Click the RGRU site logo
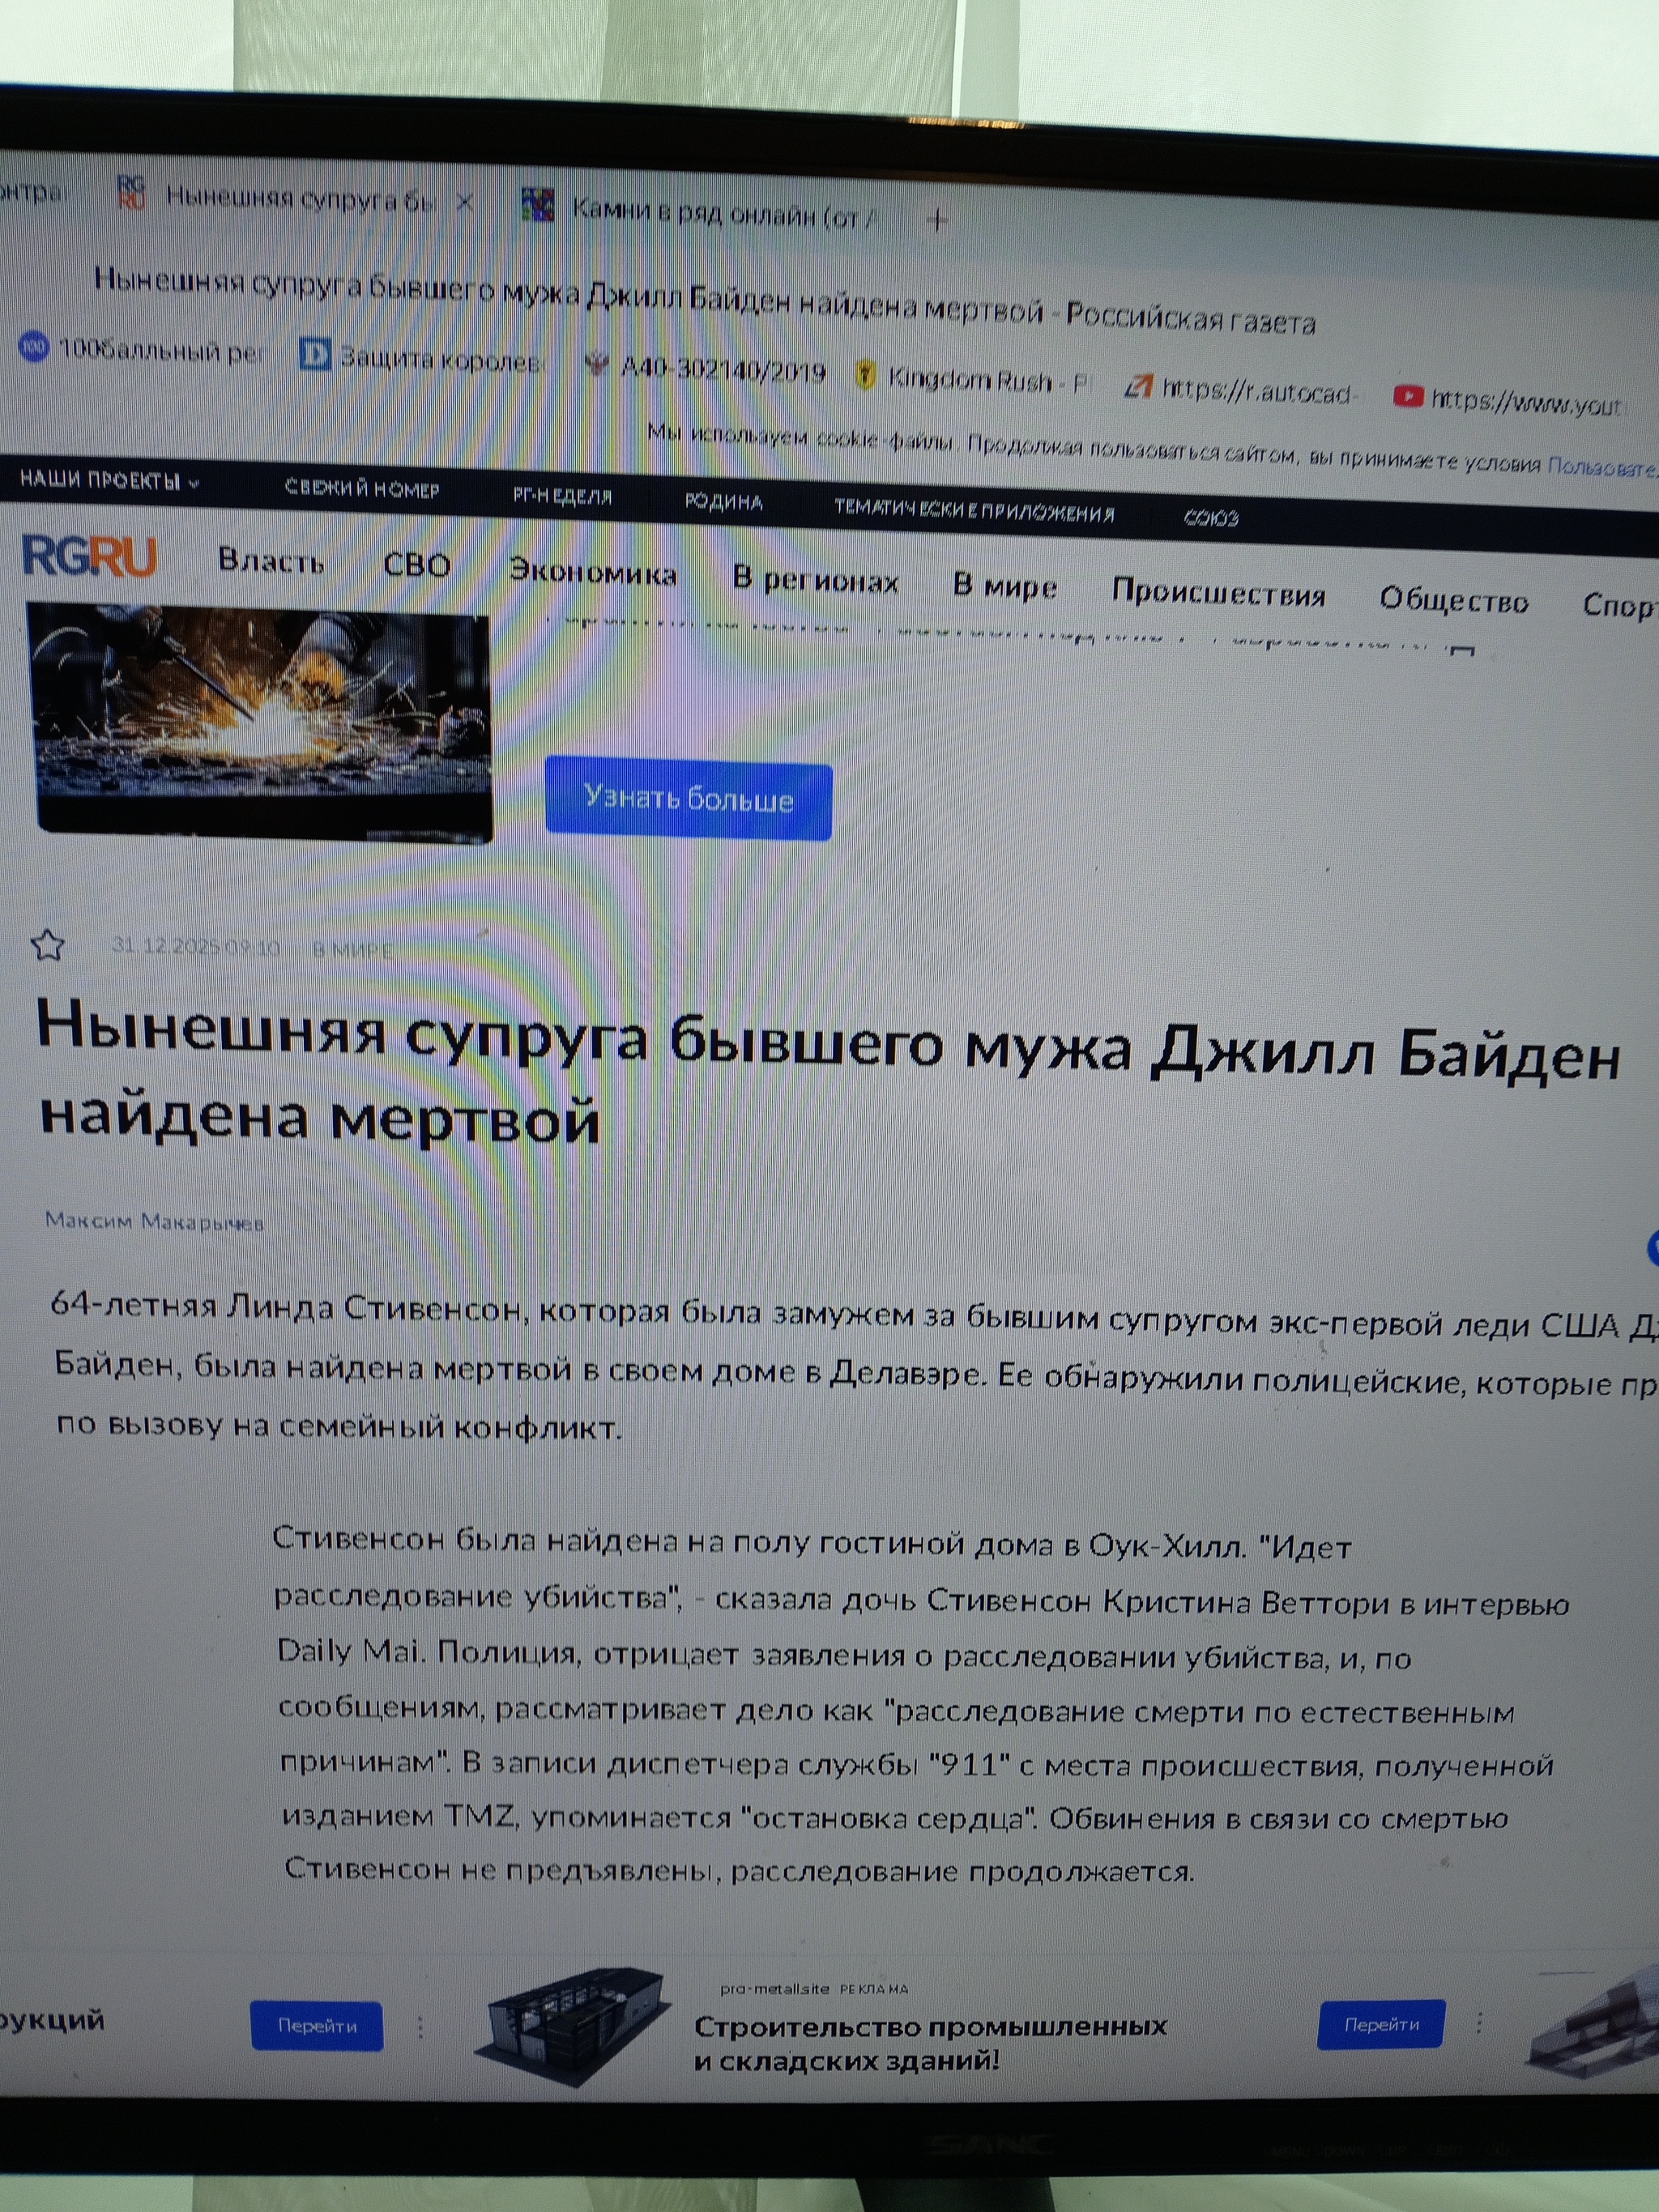The width and height of the screenshot is (1659, 2212). [89, 555]
